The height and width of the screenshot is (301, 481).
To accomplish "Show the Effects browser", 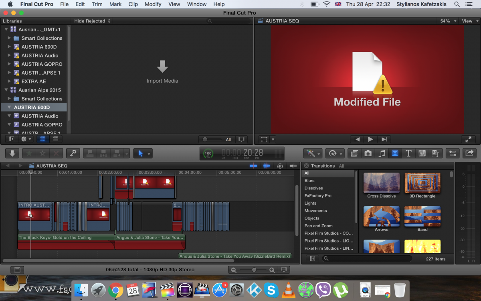I will tap(354, 153).
